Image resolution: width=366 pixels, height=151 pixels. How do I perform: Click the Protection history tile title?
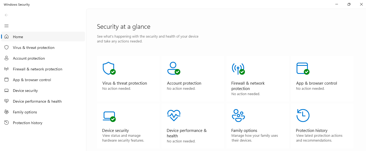click(x=312, y=131)
